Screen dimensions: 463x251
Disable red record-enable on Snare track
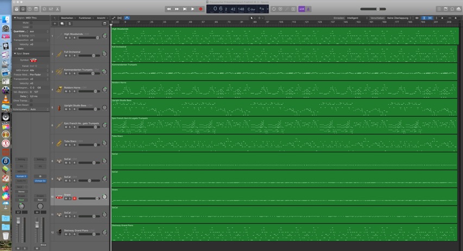[74, 198]
